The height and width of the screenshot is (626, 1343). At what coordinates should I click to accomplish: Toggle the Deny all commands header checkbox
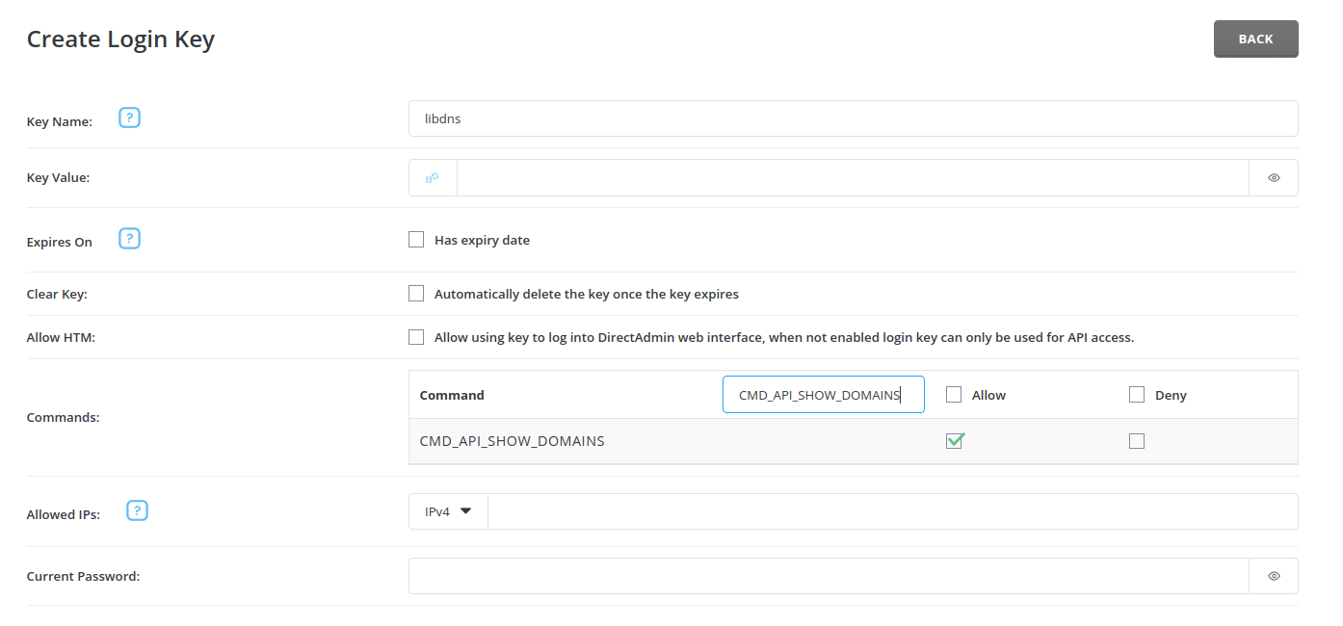[1137, 395]
